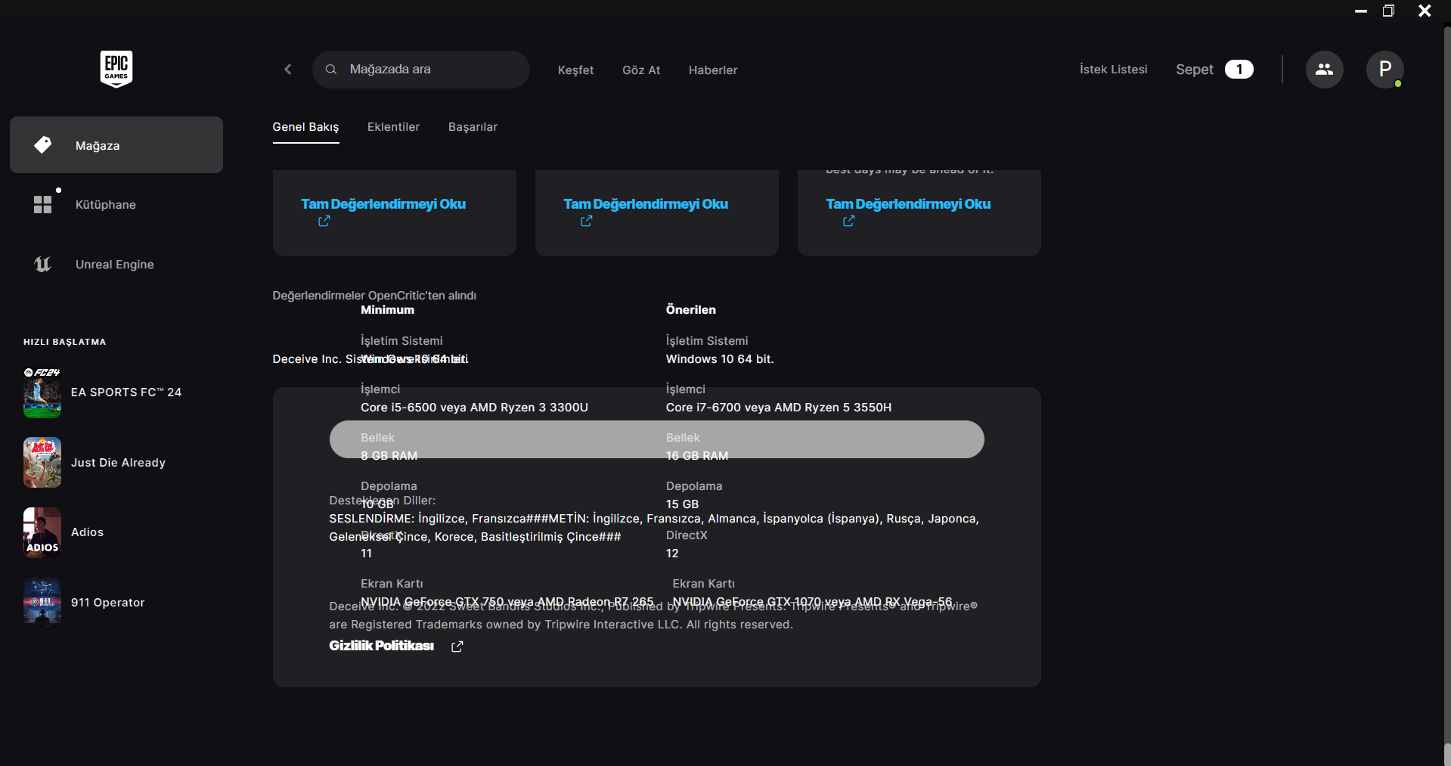1451x766 pixels.
Task: Select Mağaza in the sidebar
Action: tap(116, 144)
